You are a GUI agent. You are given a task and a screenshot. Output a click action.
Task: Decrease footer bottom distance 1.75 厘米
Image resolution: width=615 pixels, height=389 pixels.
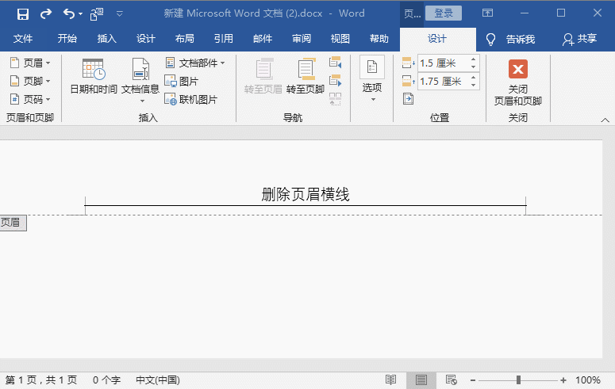click(474, 86)
